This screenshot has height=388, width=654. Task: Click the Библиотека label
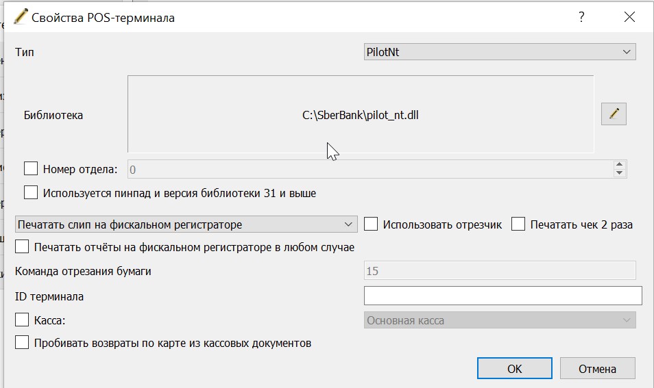click(53, 115)
